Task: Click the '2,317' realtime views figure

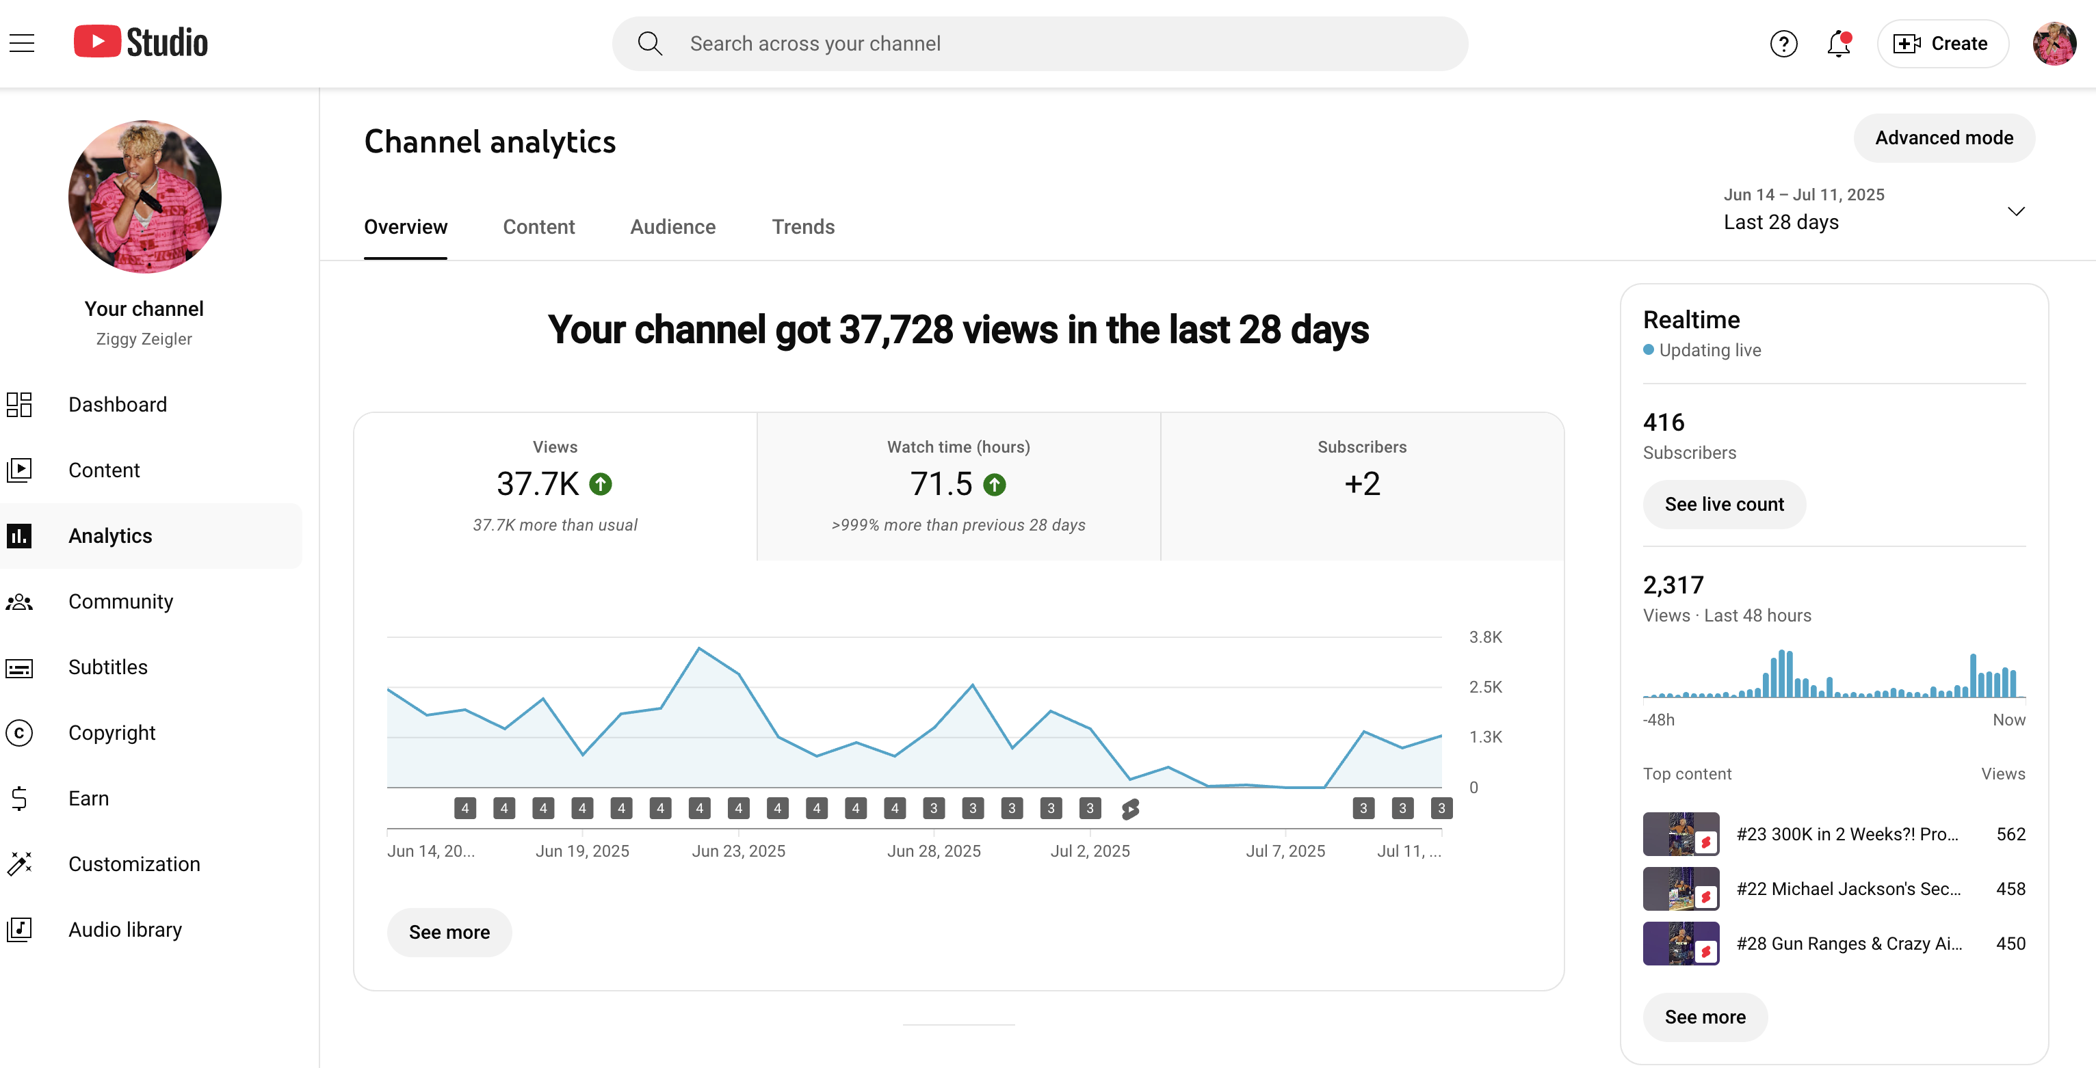Action: 1673,585
